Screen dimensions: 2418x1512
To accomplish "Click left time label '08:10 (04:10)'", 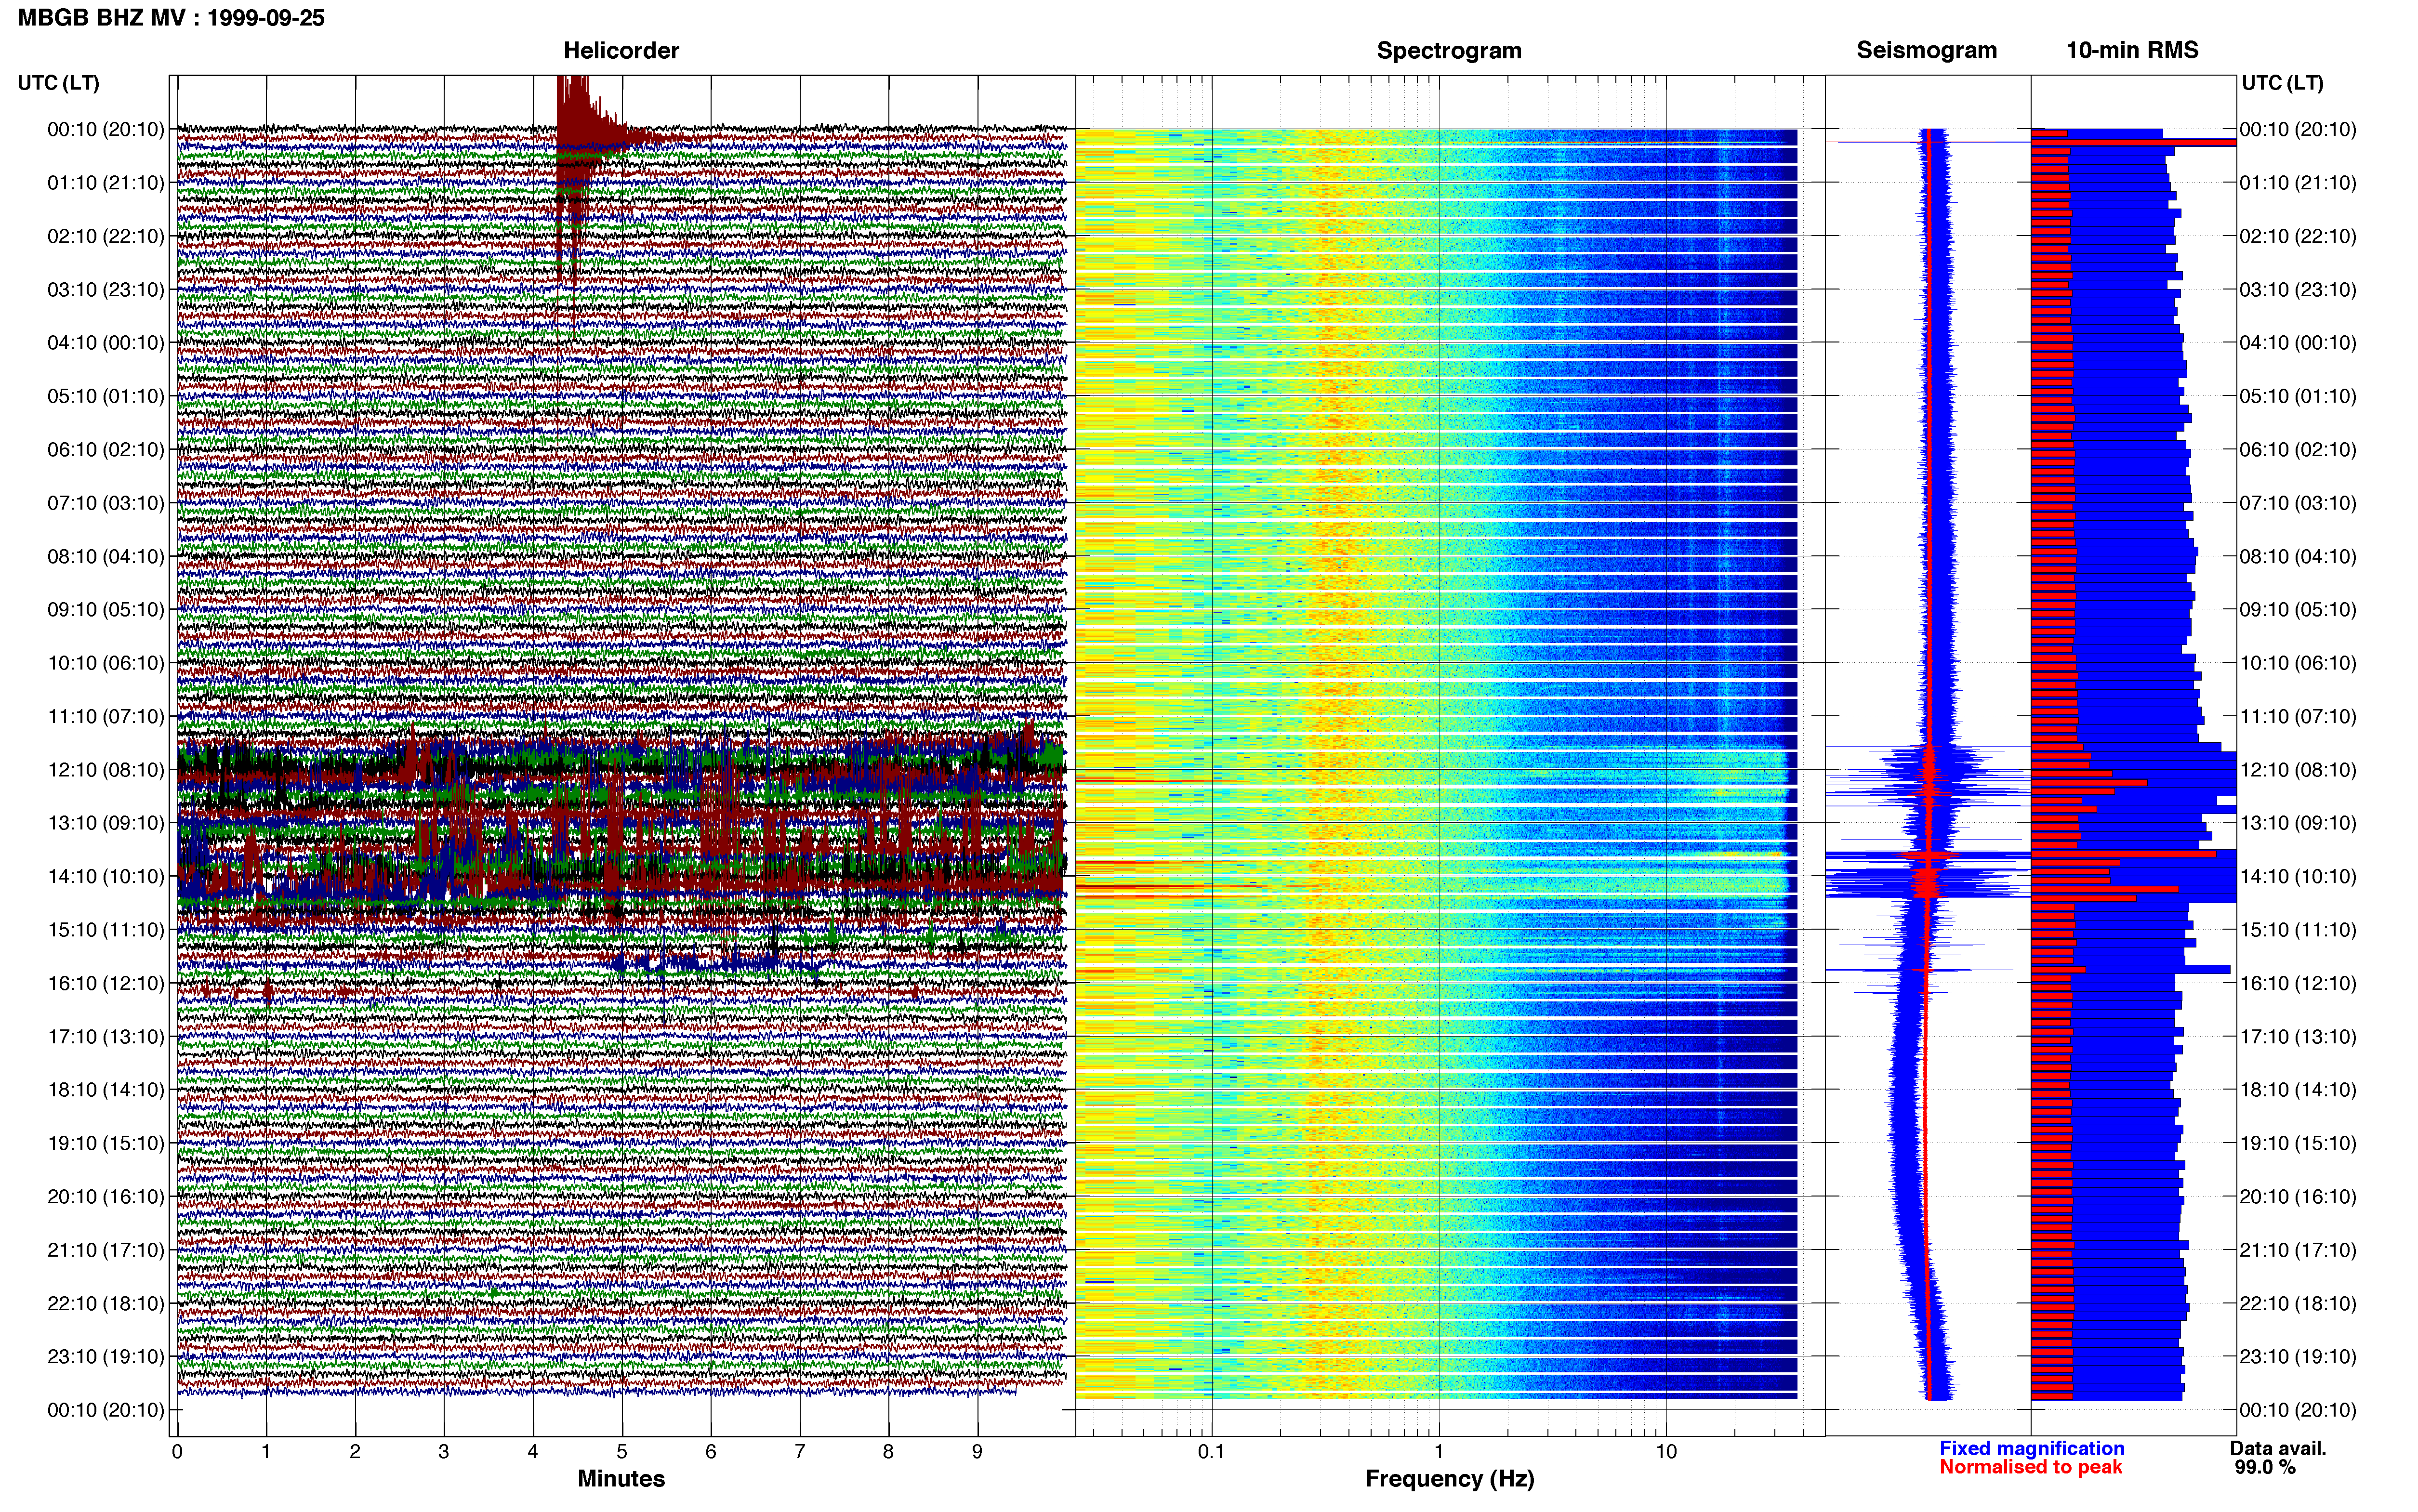I will coord(106,556).
